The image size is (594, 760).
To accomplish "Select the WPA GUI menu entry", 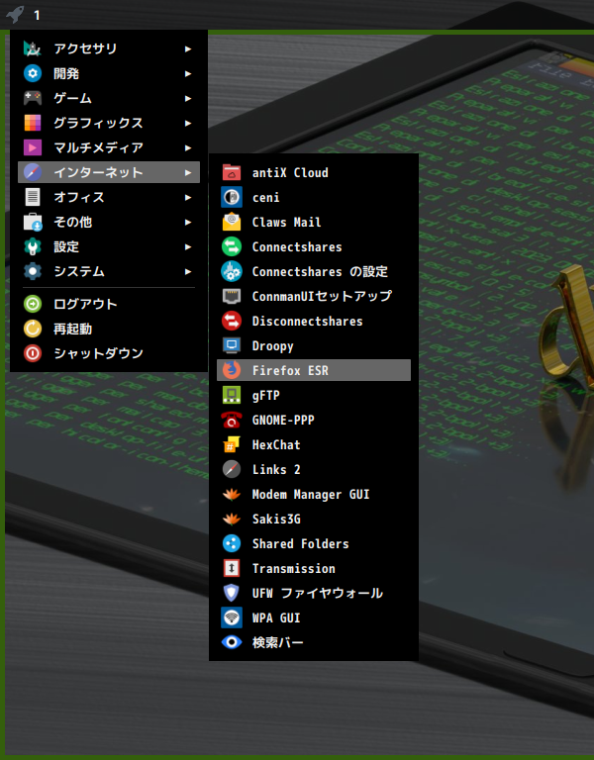I will (314, 617).
